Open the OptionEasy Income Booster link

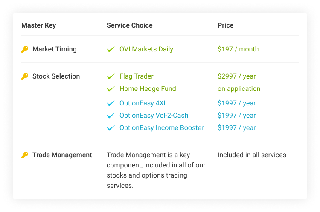[x=161, y=127]
